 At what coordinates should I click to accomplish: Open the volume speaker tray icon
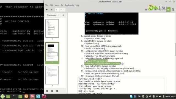pyautogui.click(x=160, y=97)
